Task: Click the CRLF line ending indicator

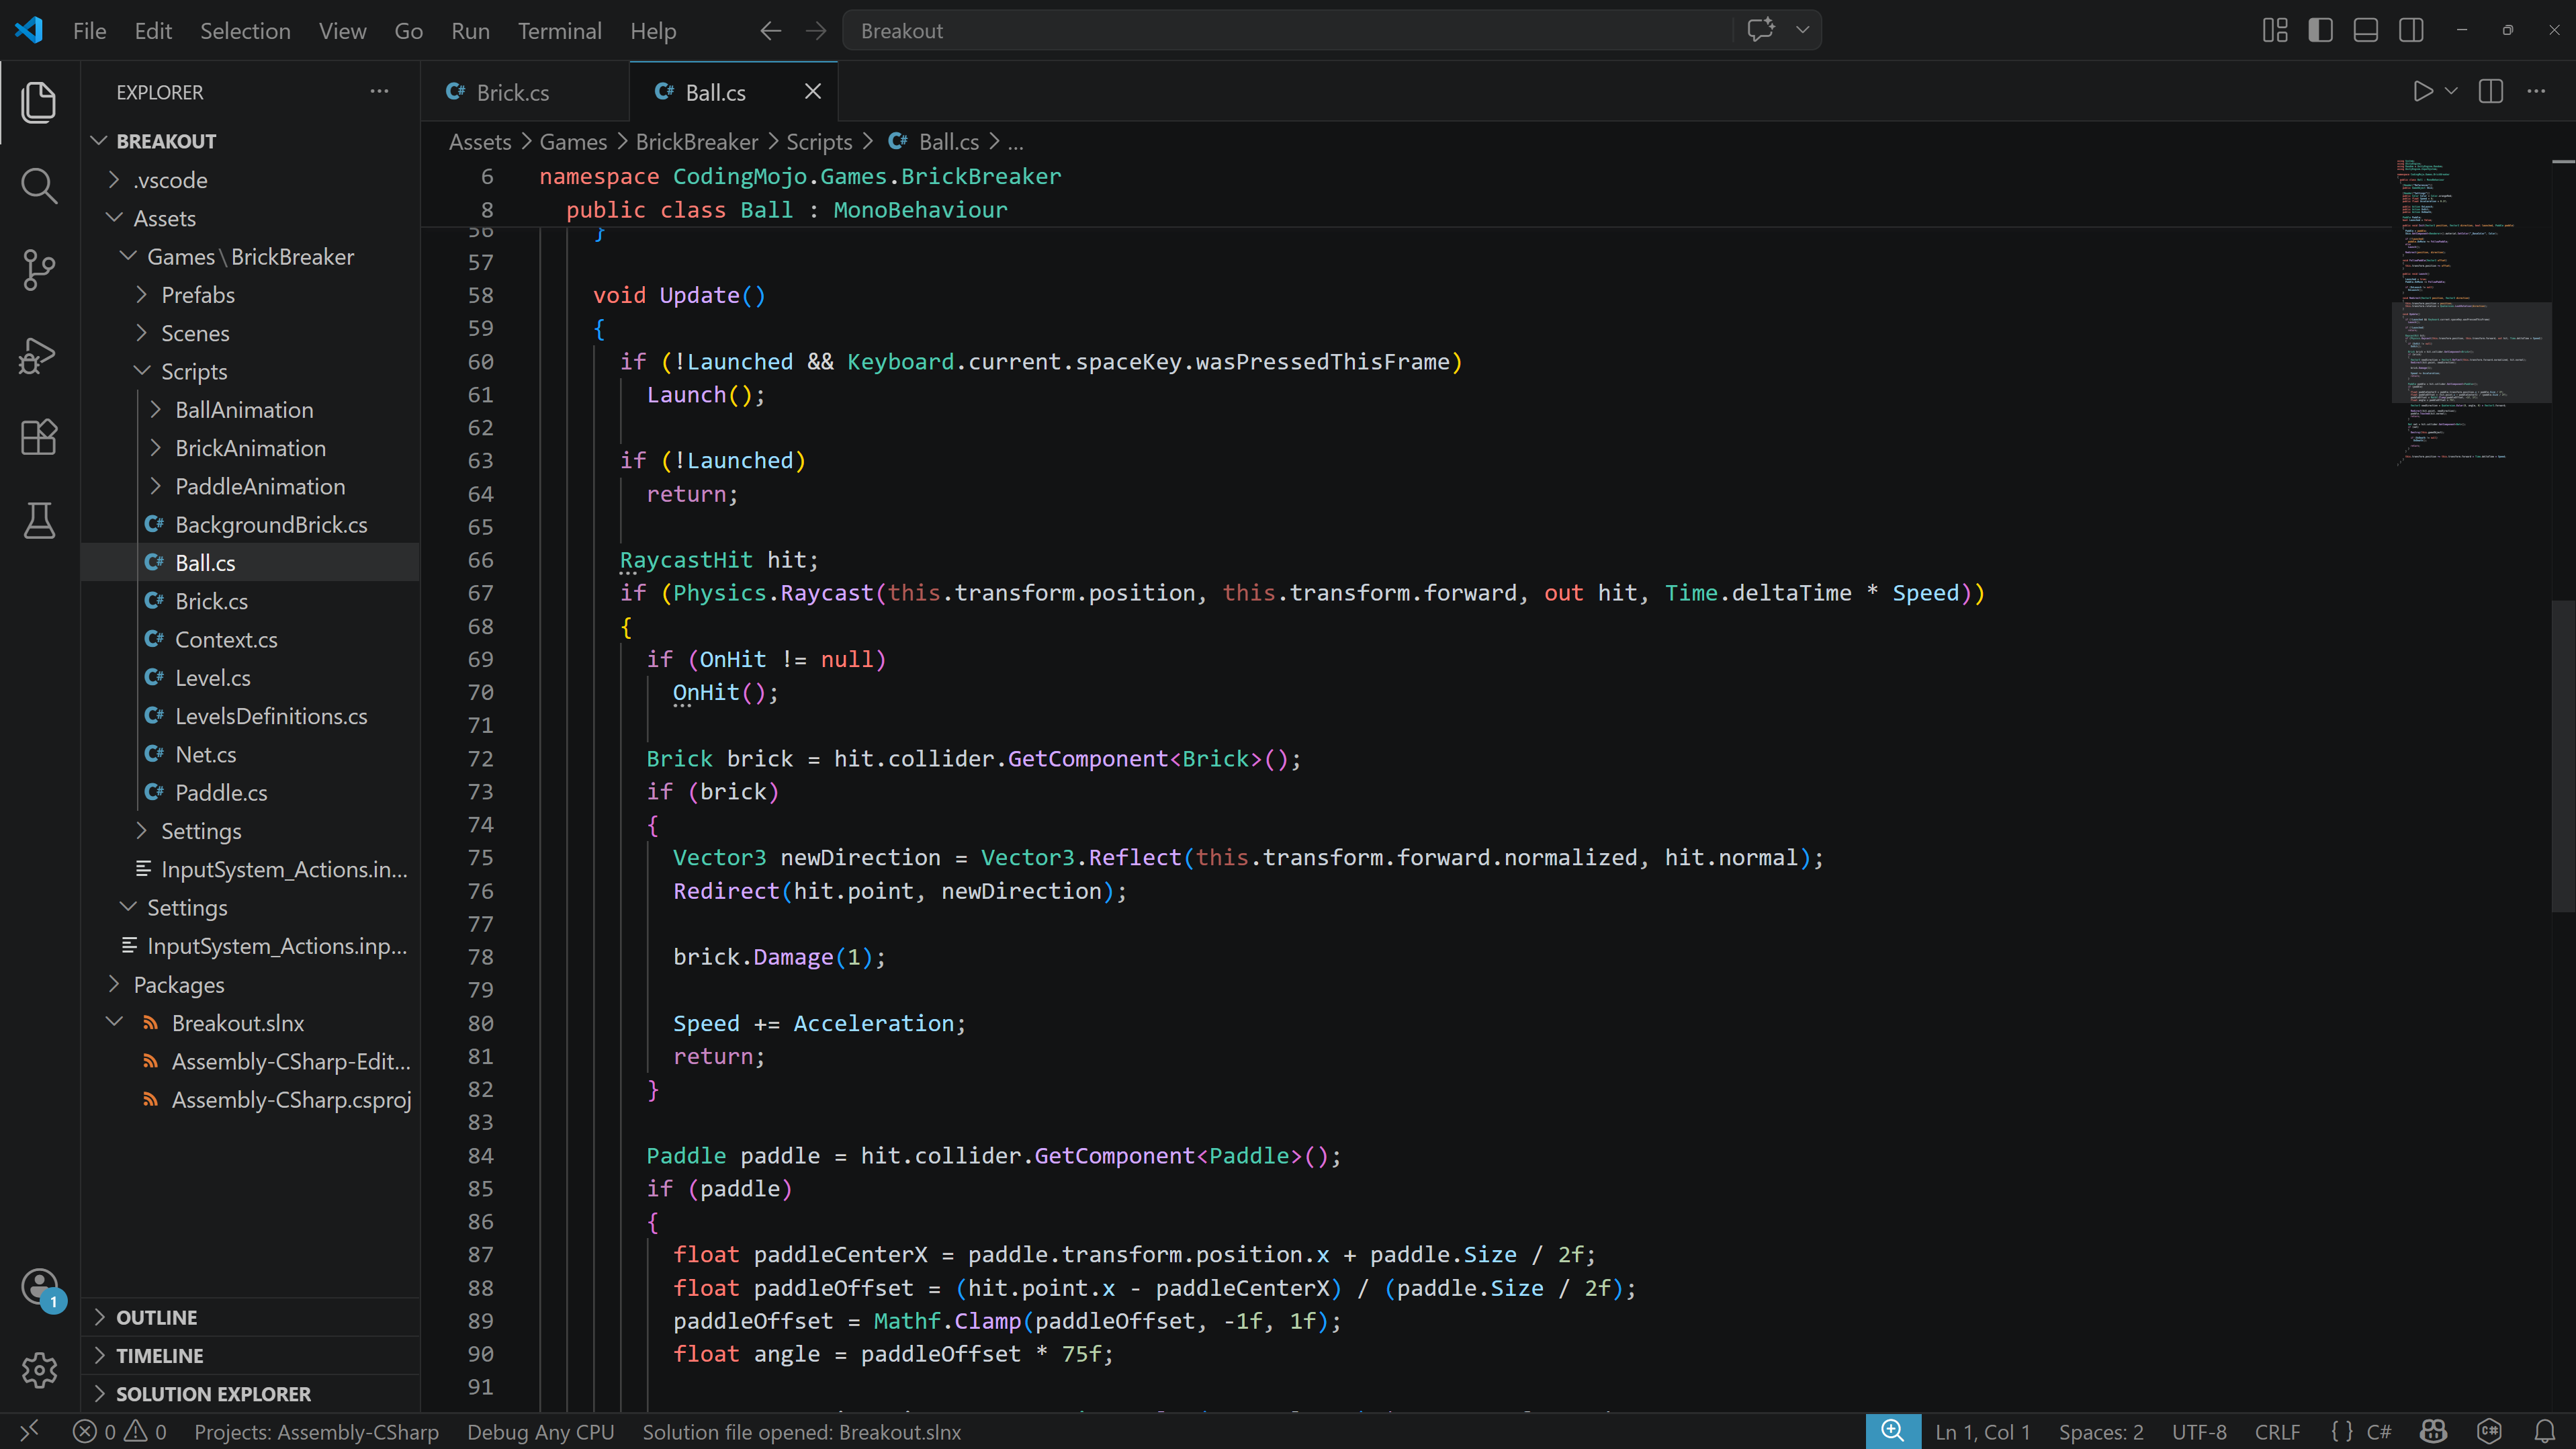Action: (x=2277, y=1432)
